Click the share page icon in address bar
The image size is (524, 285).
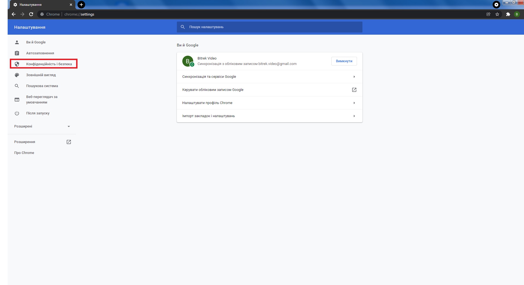[x=488, y=14]
